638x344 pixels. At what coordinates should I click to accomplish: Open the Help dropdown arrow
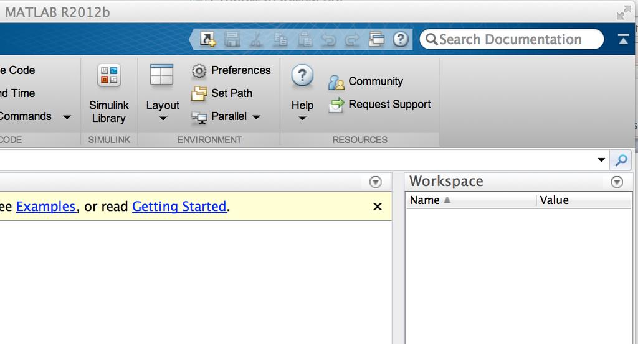click(302, 119)
